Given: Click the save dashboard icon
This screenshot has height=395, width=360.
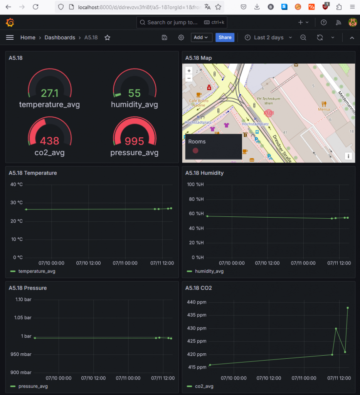Looking at the screenshot, I should click(164, 37).
